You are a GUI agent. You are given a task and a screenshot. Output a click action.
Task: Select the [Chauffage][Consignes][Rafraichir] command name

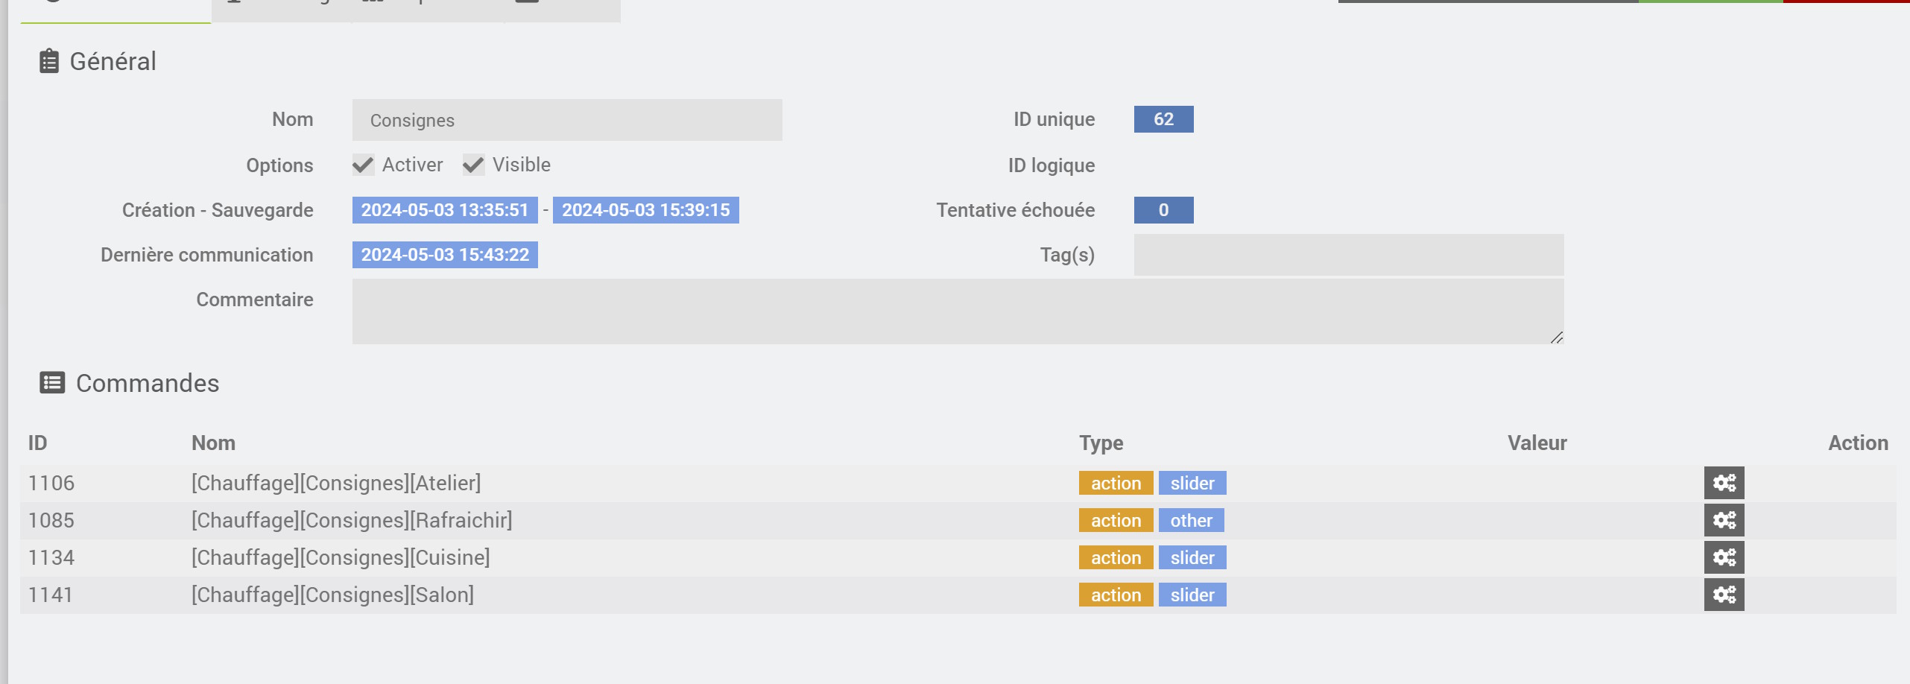pyautogui.click(x=352, y=520)
